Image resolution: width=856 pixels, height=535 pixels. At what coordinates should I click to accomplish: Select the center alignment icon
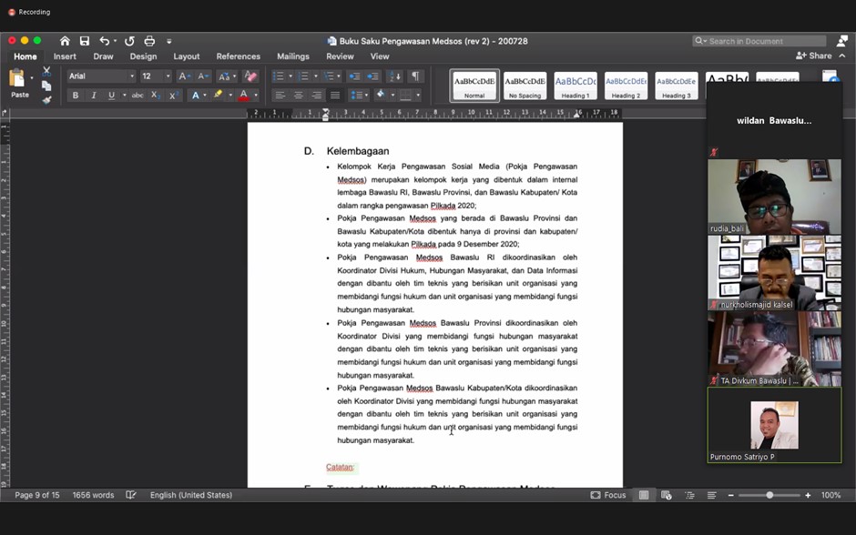point(299,95)
